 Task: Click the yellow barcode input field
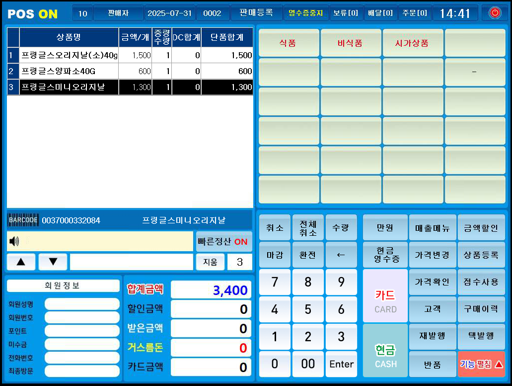pyautogui.click(x=100, y=241)
